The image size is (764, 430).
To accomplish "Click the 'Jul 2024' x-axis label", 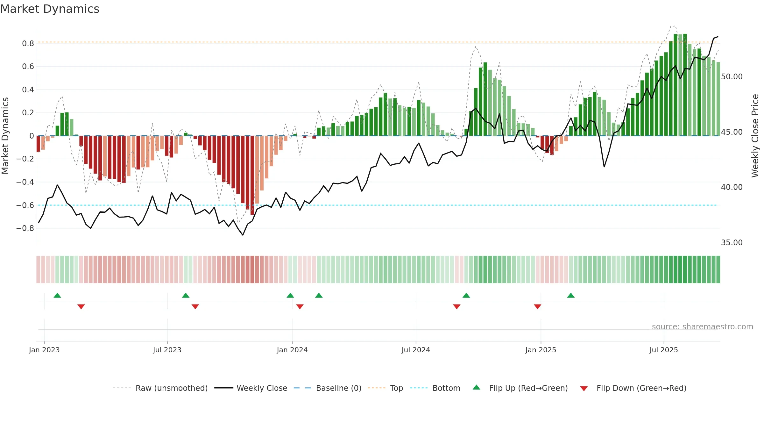I will 416,350.
